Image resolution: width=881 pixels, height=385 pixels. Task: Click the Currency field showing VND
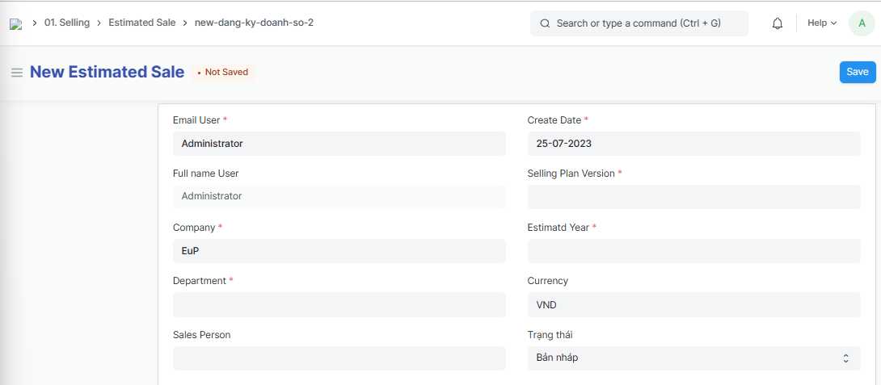pyautogui.click(x=693, y=304)
